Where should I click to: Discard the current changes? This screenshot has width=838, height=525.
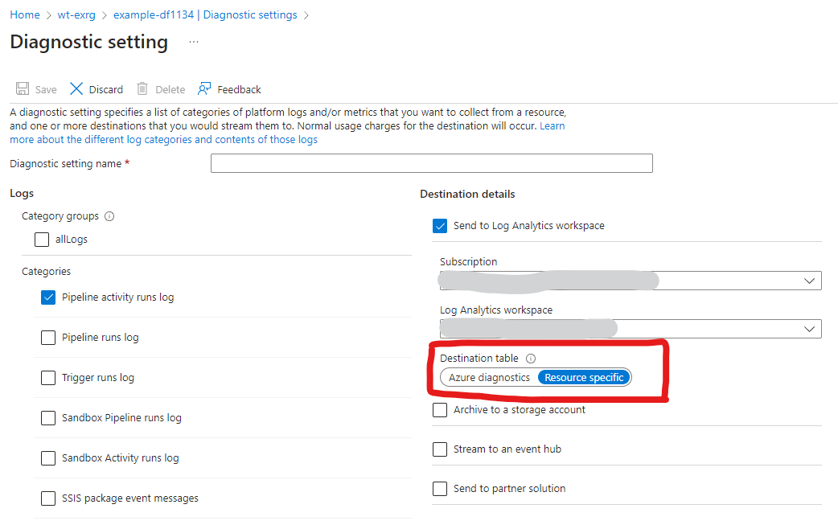(96, 88)
